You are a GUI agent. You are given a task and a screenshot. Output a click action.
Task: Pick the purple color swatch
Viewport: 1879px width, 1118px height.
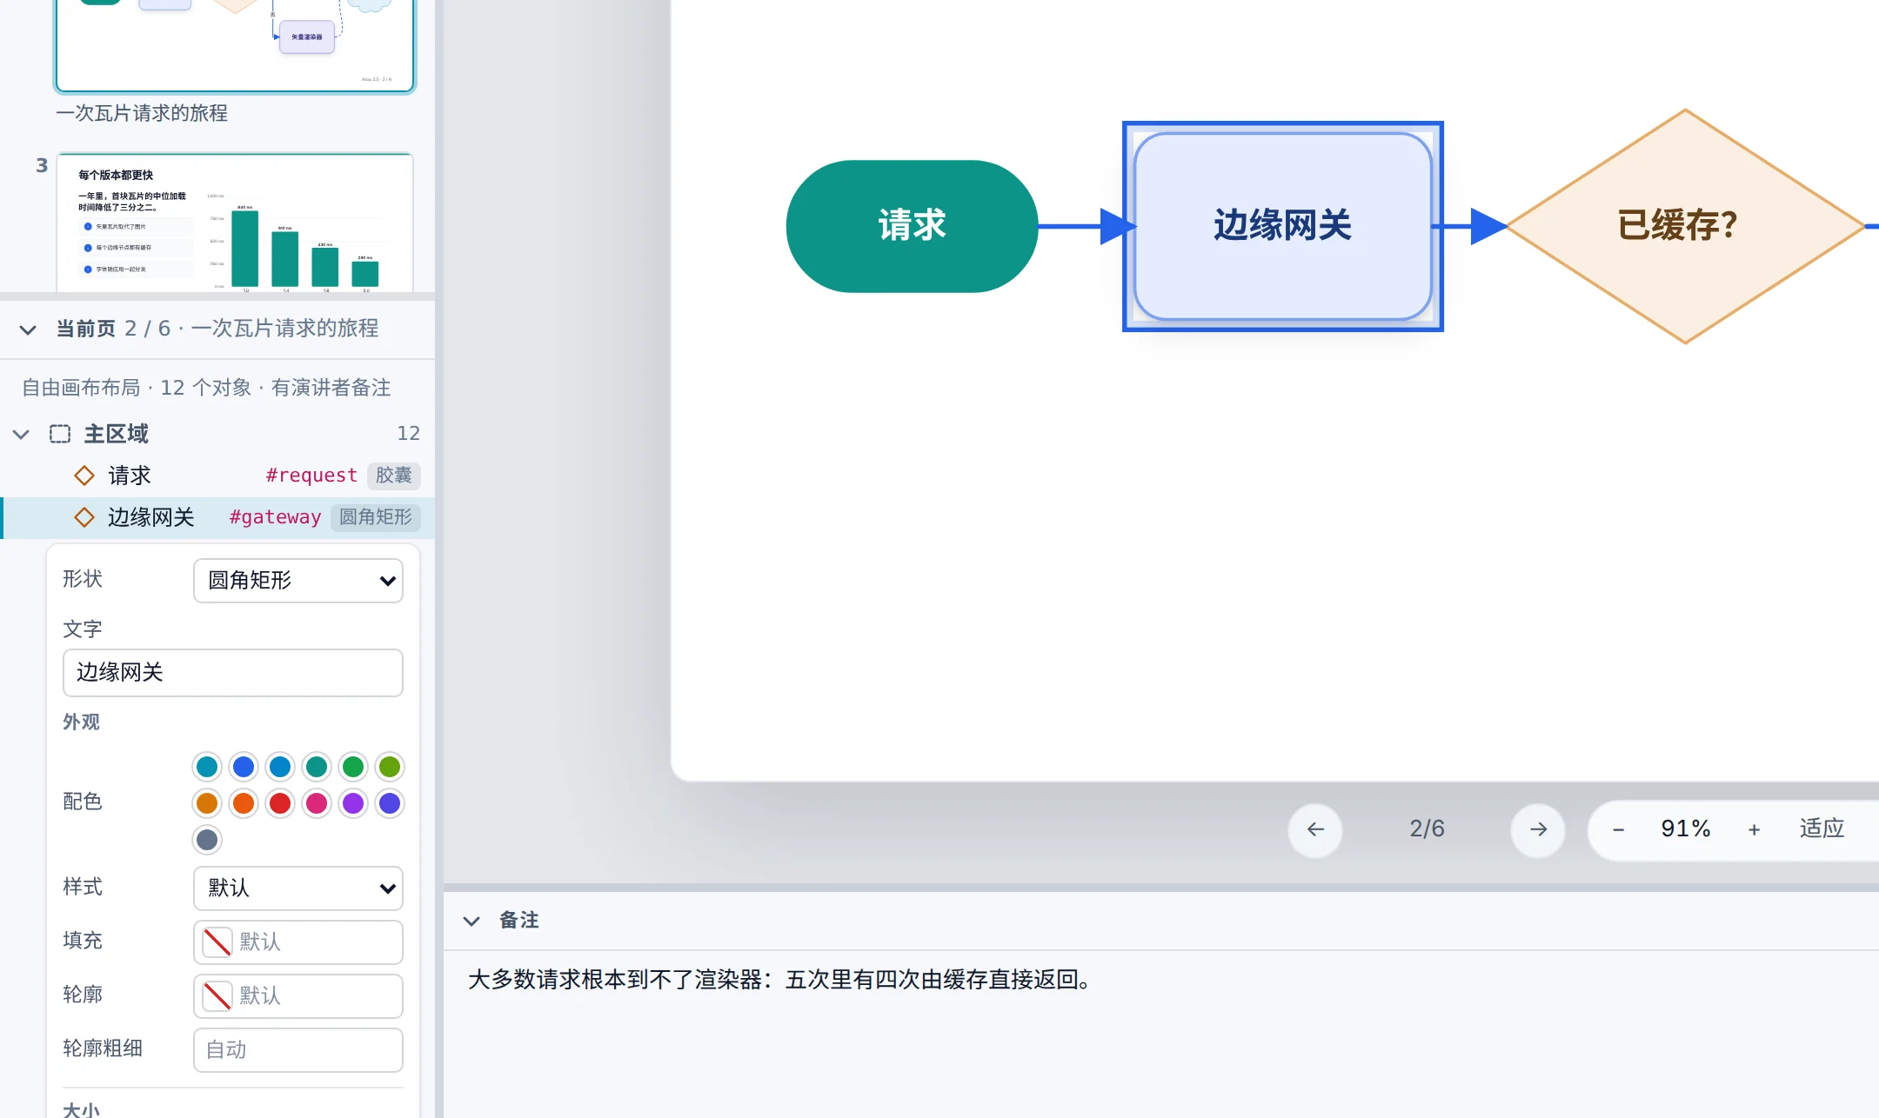353,803
